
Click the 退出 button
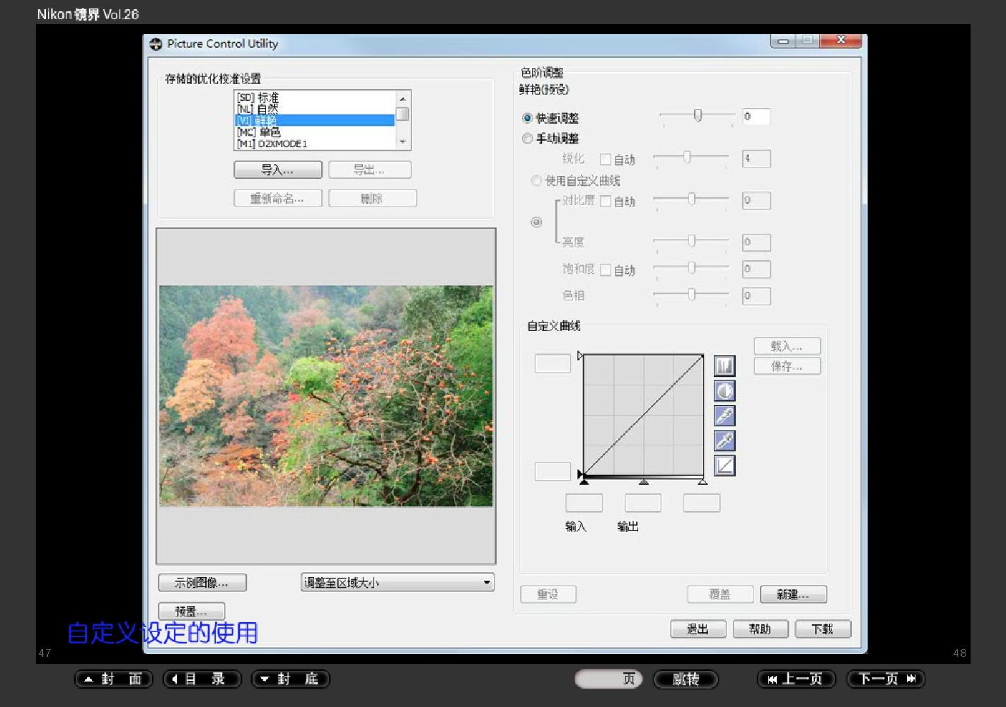pos(698,629)
